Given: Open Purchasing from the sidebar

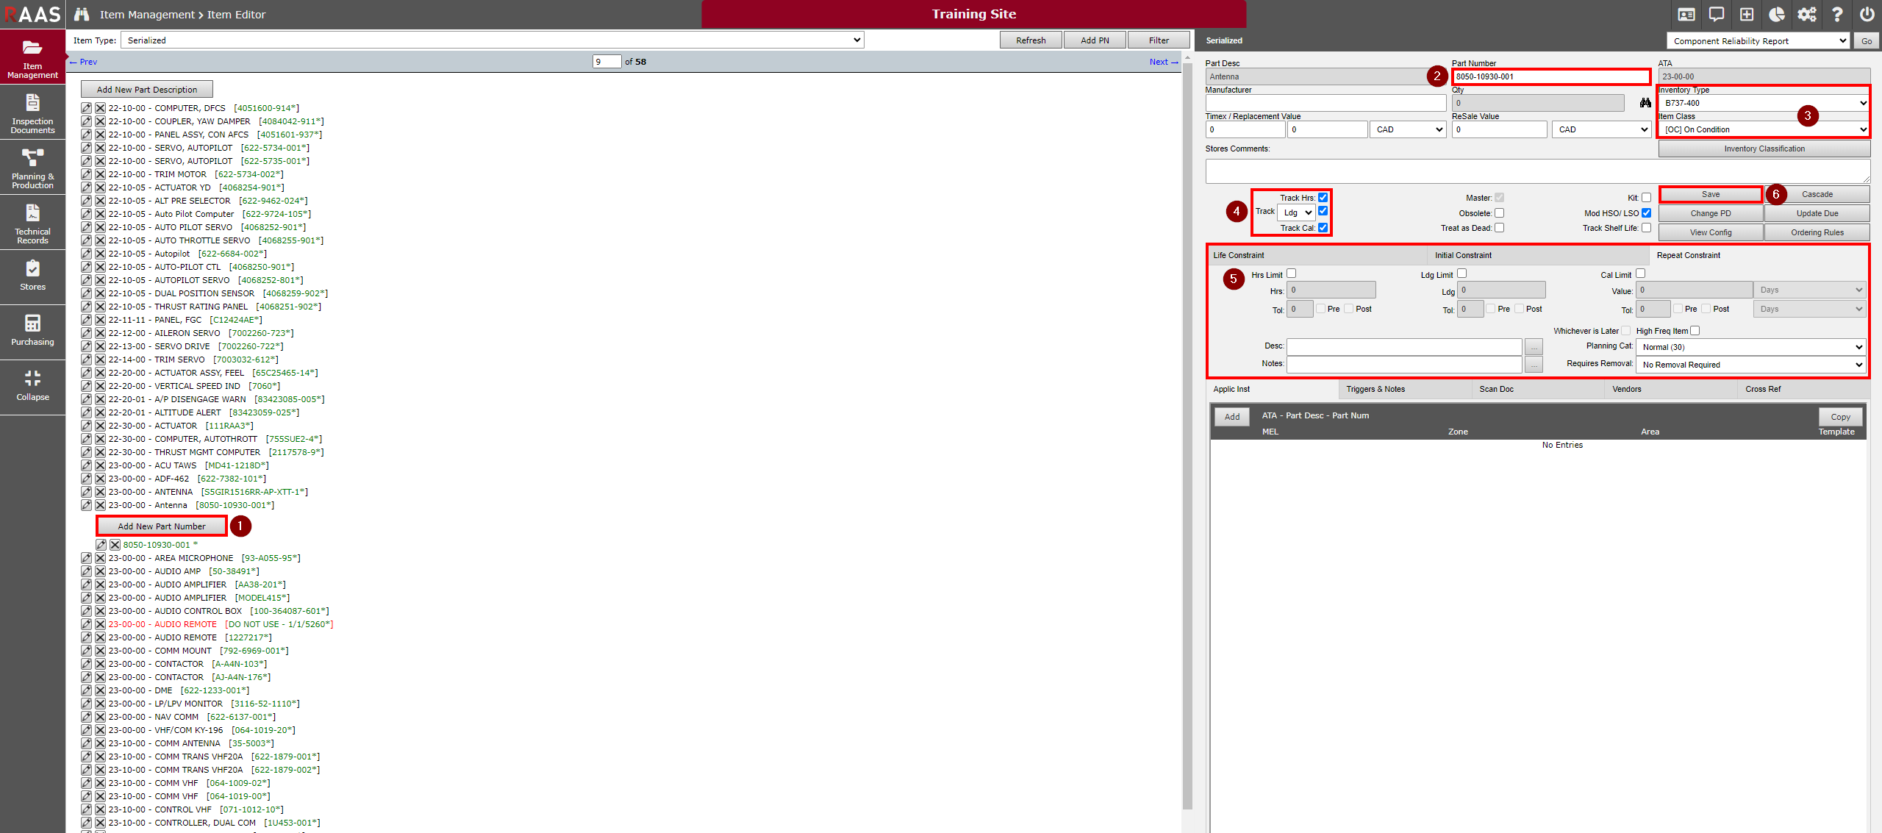Looking at the screenshot, I should click(x=32, y=330).
